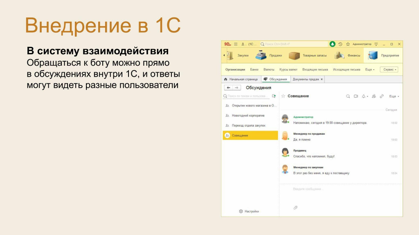
Task: Open the Организации link
Action: tap(235, 69)
